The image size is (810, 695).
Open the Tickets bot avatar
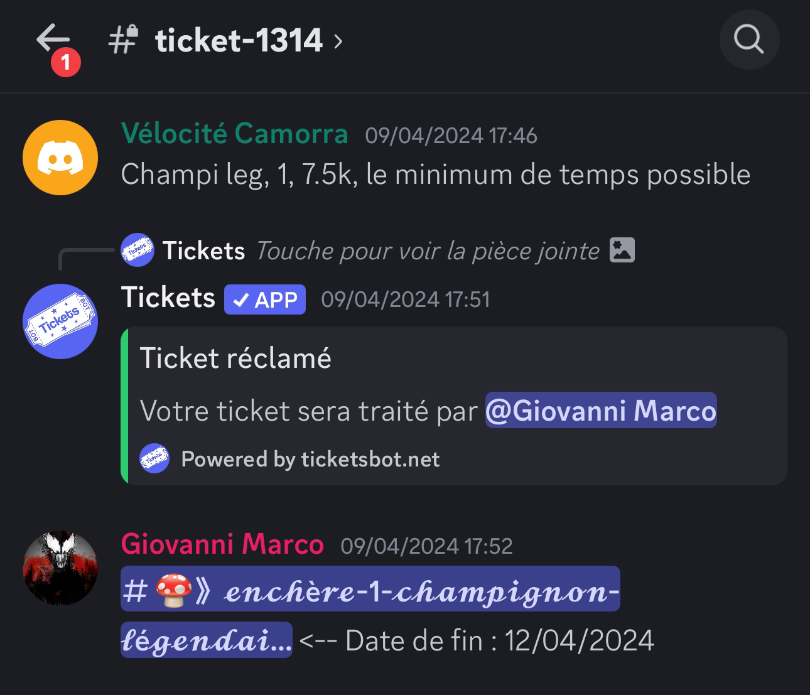coord(60,321)
